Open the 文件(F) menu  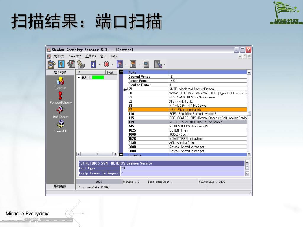pos(59,56)
